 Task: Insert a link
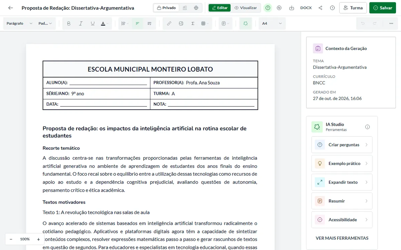tap(169, 24)
